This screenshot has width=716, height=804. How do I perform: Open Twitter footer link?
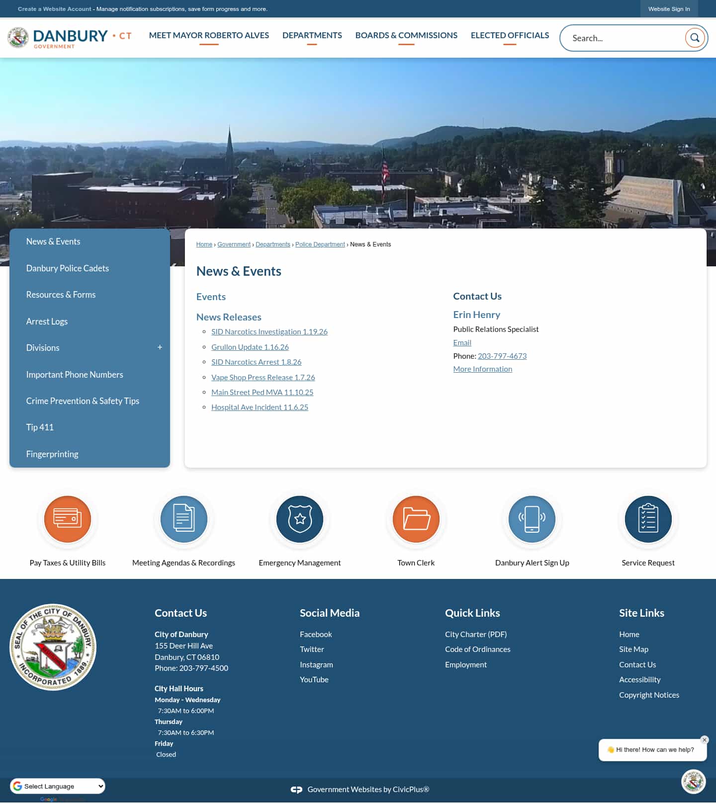pos(312,649)
